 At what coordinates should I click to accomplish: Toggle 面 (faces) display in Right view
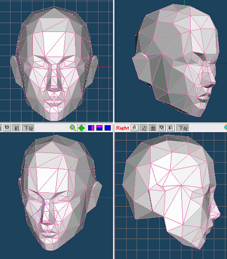(153, 128)
